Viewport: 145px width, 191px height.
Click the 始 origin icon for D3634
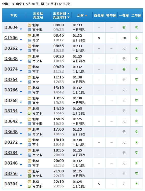[x=29, y=25]
